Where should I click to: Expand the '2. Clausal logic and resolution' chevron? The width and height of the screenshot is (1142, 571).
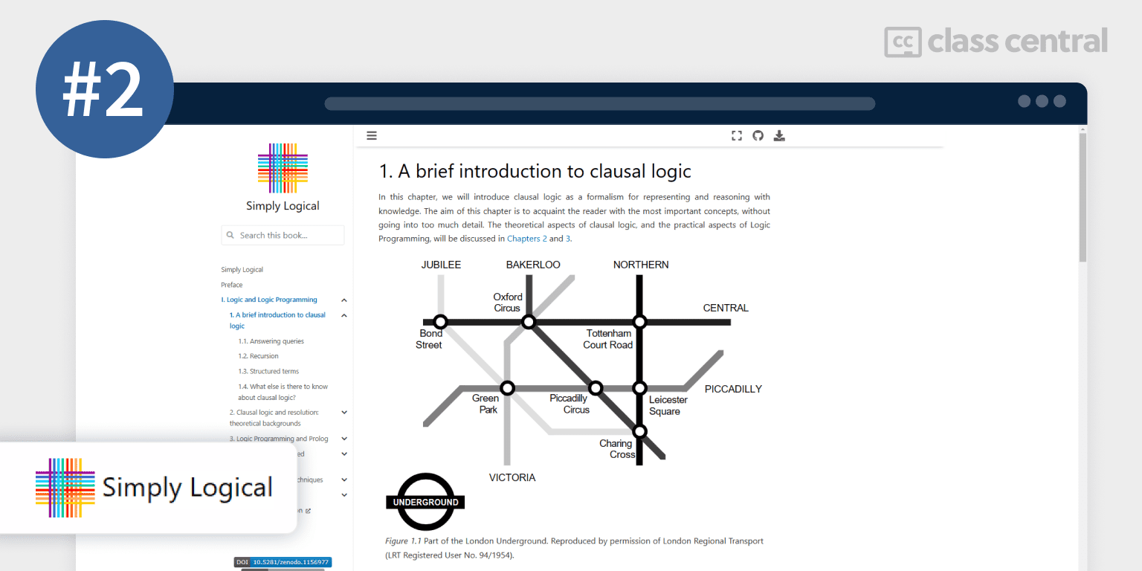[x=343, y=413]
